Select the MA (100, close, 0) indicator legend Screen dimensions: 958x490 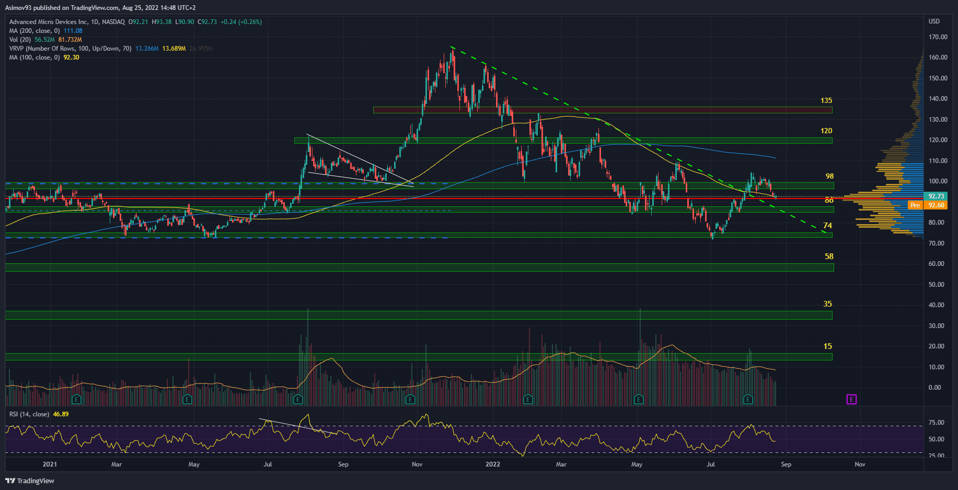point(34,57)
